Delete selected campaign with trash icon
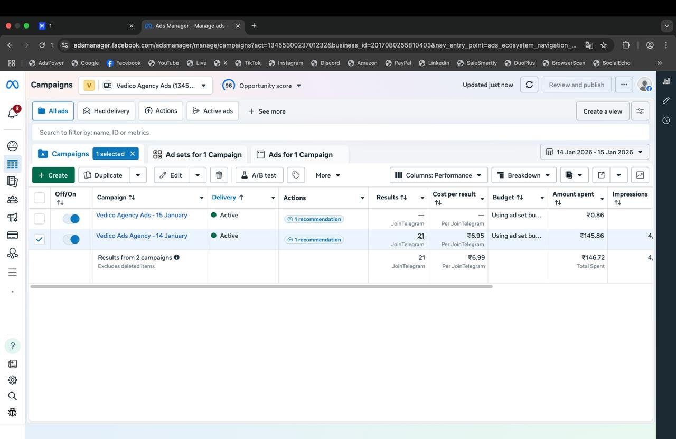The image size is (676, 439). click(219, 175)
